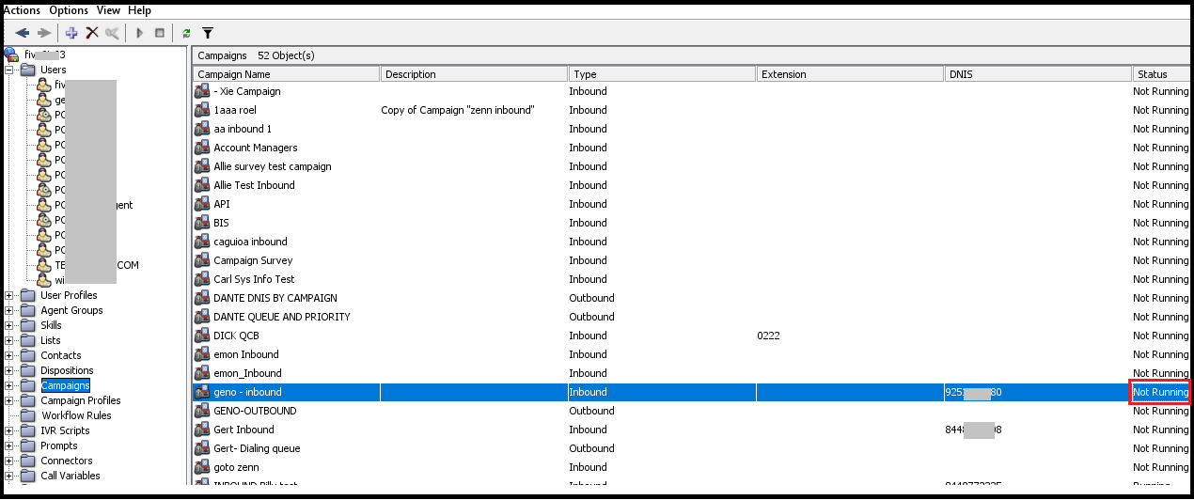Click the Users folder icon
The width and height of the screenshot is (1194, 500).
pos(28,70)
